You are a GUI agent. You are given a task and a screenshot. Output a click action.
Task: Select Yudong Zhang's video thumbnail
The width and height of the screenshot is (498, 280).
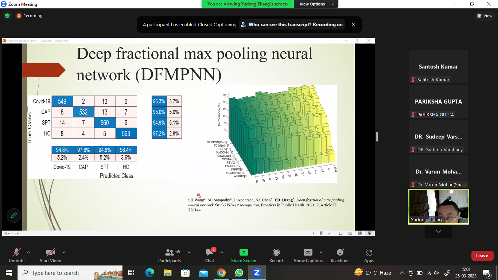click(438, 206)
